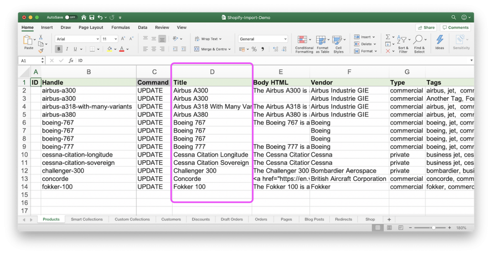
Task: Open the Comments button
Action: click(x=455, y=27)
